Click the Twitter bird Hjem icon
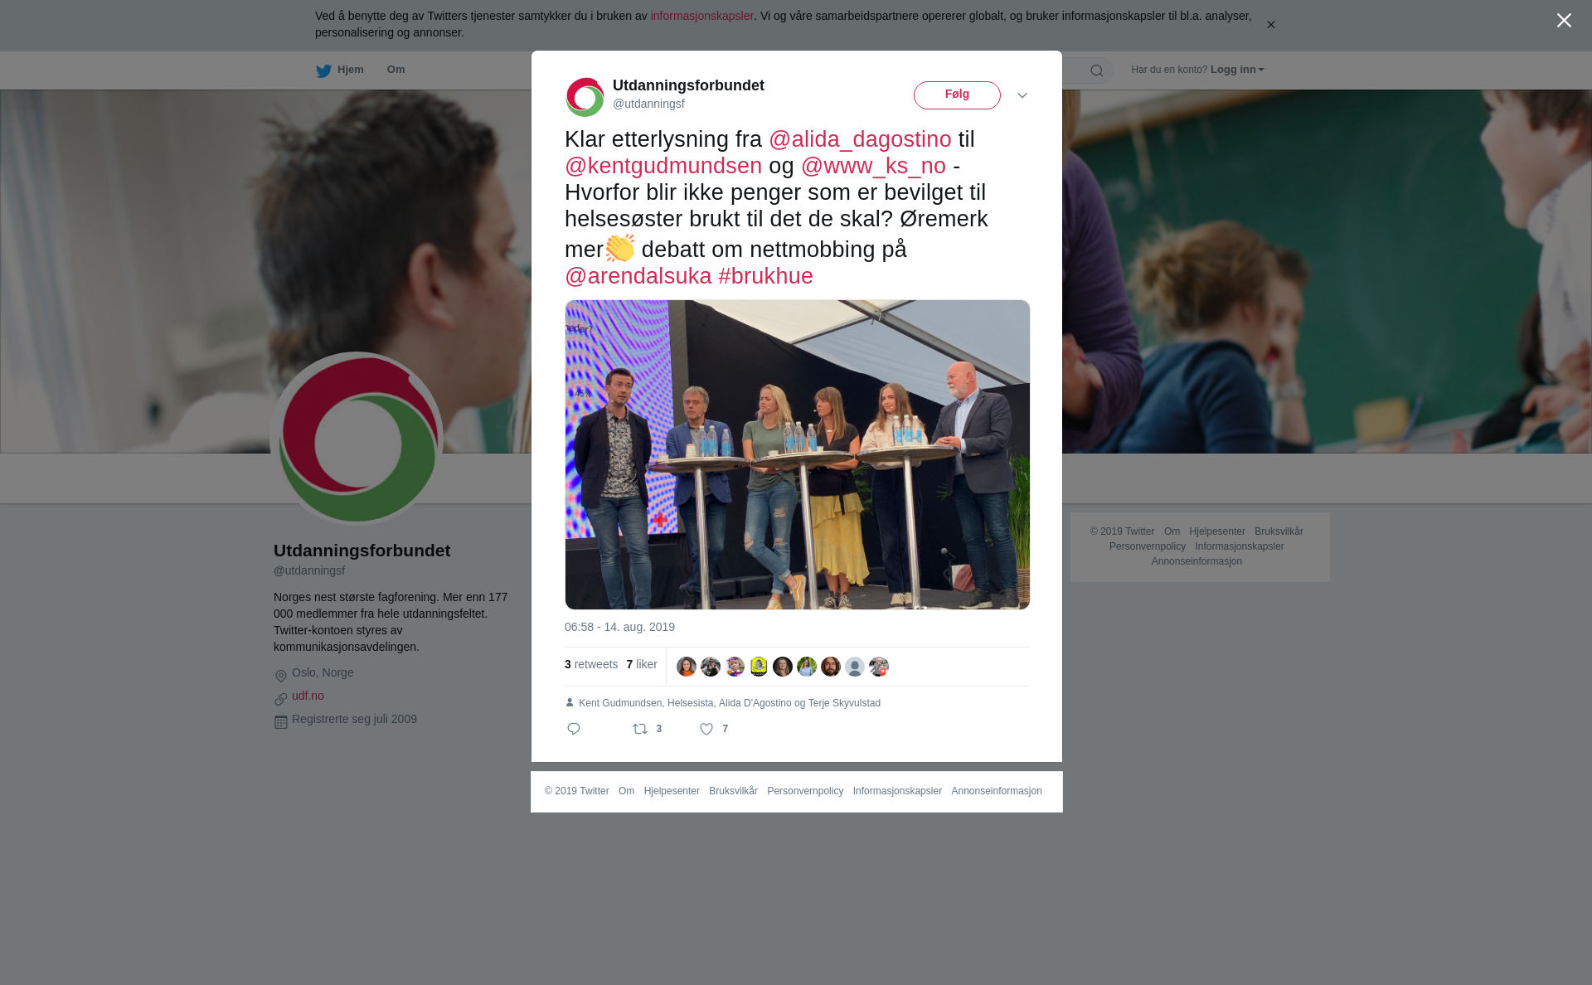Screen dimensions: 1592x985 click(323, 70)
